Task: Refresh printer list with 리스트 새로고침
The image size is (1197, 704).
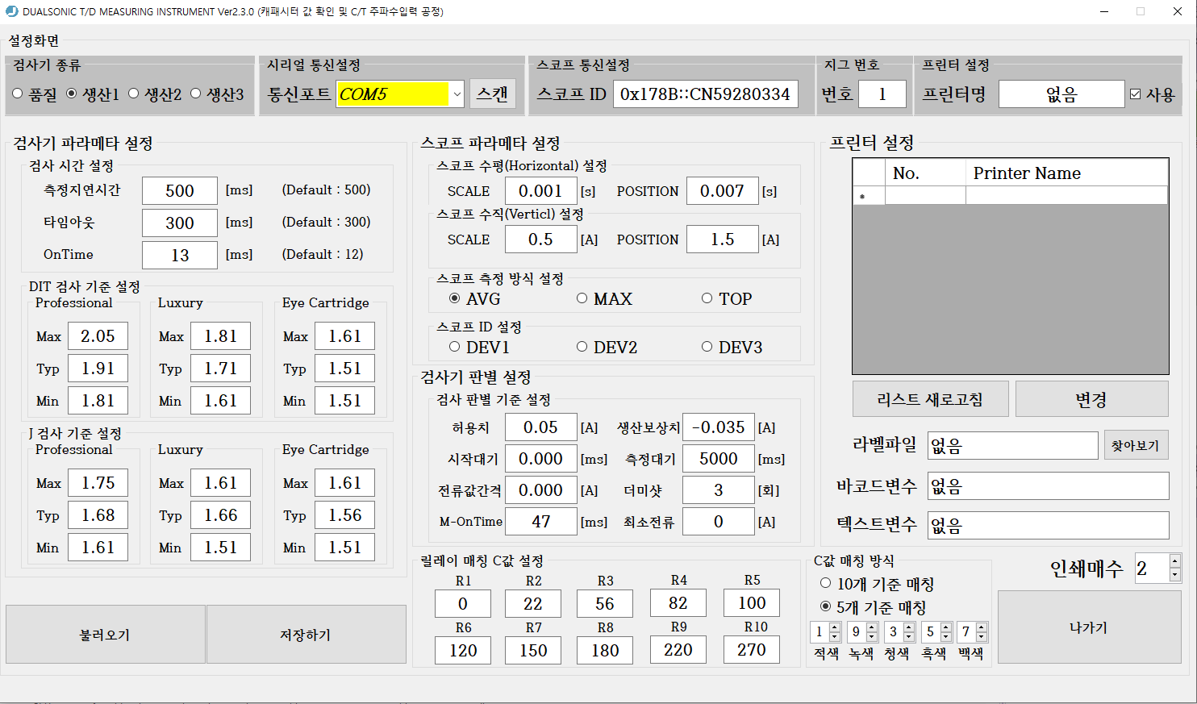Action: click(930, 398)
